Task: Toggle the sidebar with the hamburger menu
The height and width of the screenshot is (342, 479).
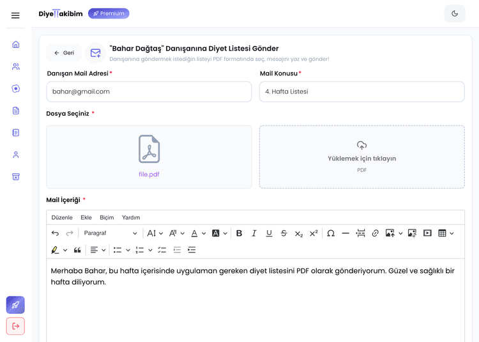Action: [15, 15]
